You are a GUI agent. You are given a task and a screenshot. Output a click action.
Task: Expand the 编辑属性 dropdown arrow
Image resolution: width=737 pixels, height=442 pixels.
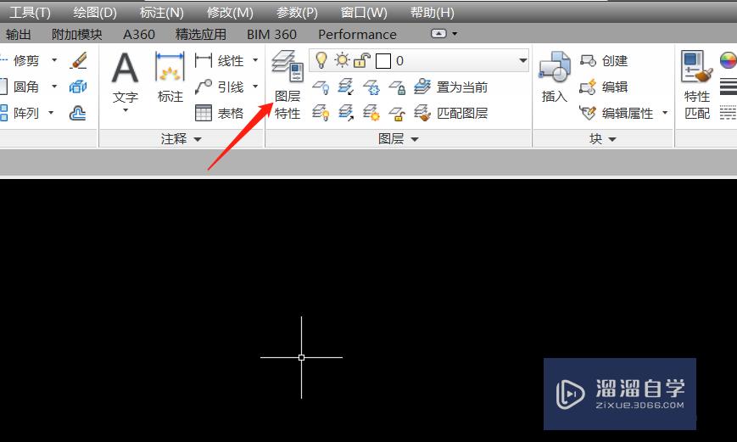665,113
